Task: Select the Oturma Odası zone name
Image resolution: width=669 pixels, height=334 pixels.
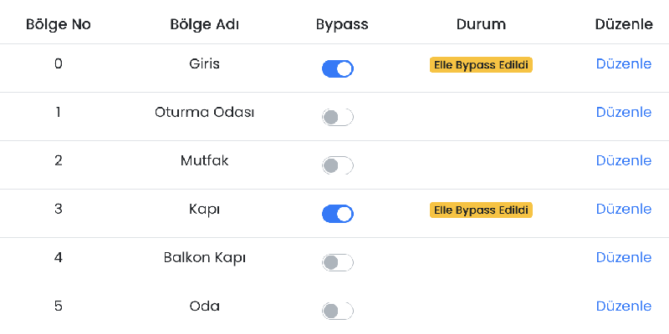Action: tap(204, 112)
